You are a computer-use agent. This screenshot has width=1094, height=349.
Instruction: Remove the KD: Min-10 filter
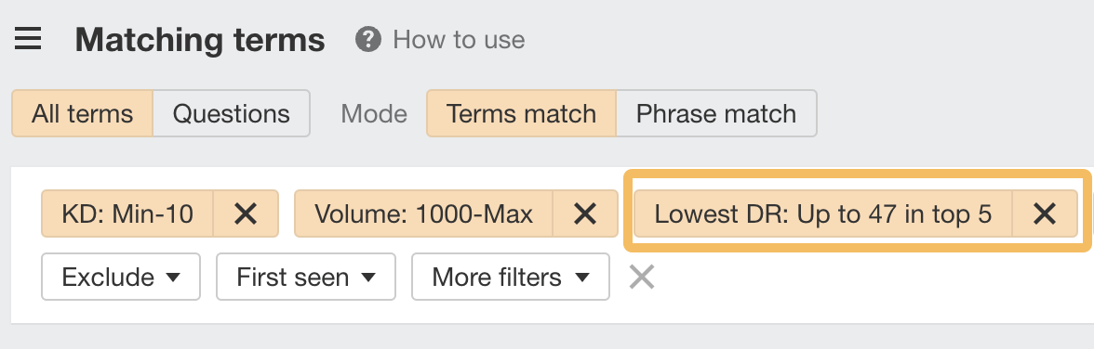point(246,213)
